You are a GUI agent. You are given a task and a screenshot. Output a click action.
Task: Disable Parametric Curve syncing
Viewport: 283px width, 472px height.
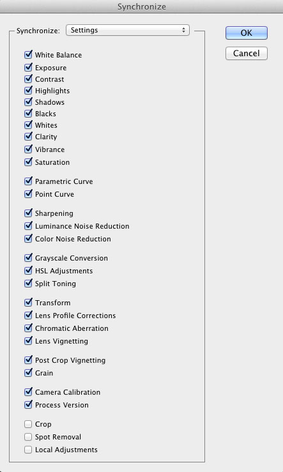point(28,181)
